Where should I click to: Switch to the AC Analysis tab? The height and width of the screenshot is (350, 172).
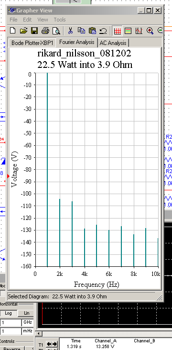point(113,43)
